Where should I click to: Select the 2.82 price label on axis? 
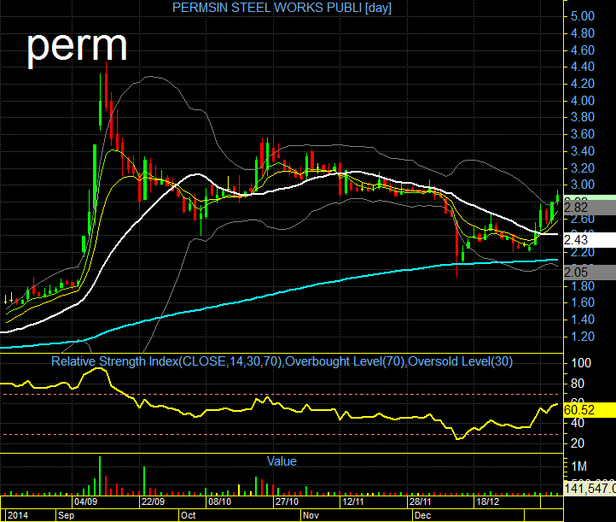click(590, 208)
